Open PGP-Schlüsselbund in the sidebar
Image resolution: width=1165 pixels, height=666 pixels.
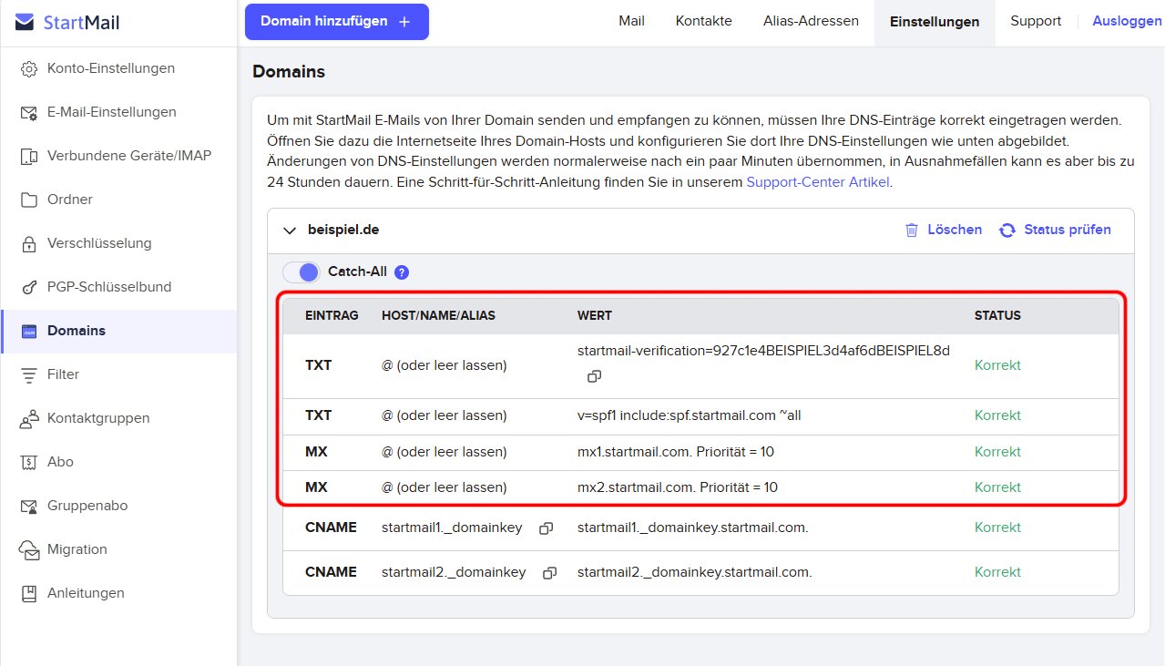pyautogui.click(x=118, y=287)
